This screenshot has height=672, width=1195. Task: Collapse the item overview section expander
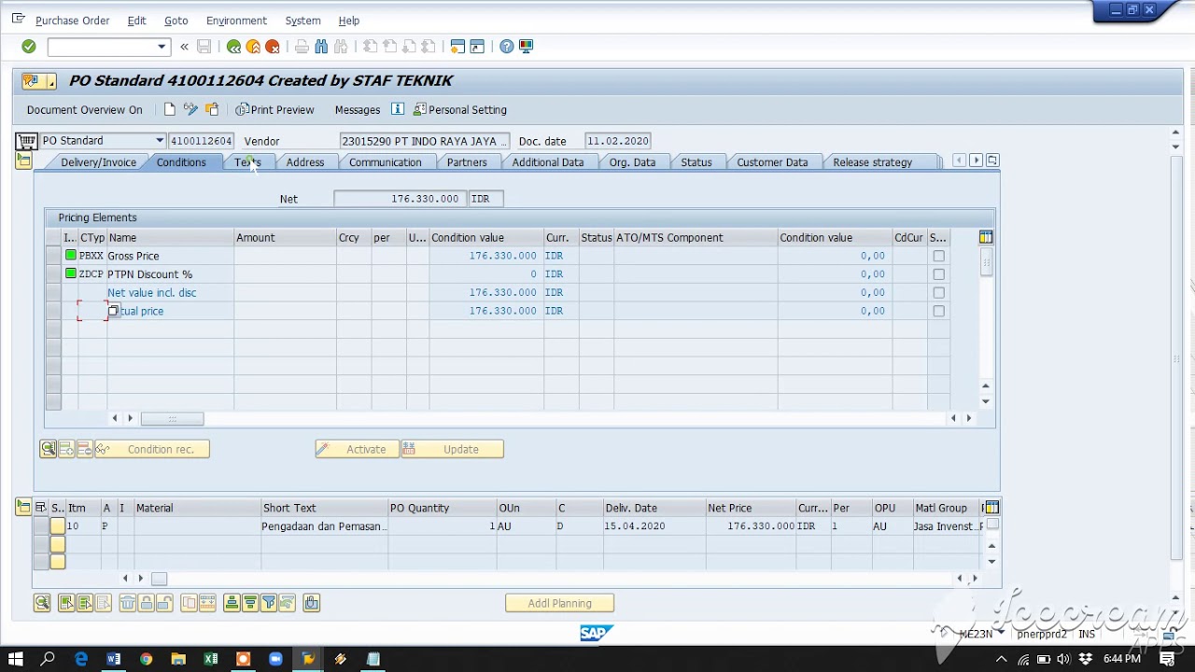click(23, 507)
